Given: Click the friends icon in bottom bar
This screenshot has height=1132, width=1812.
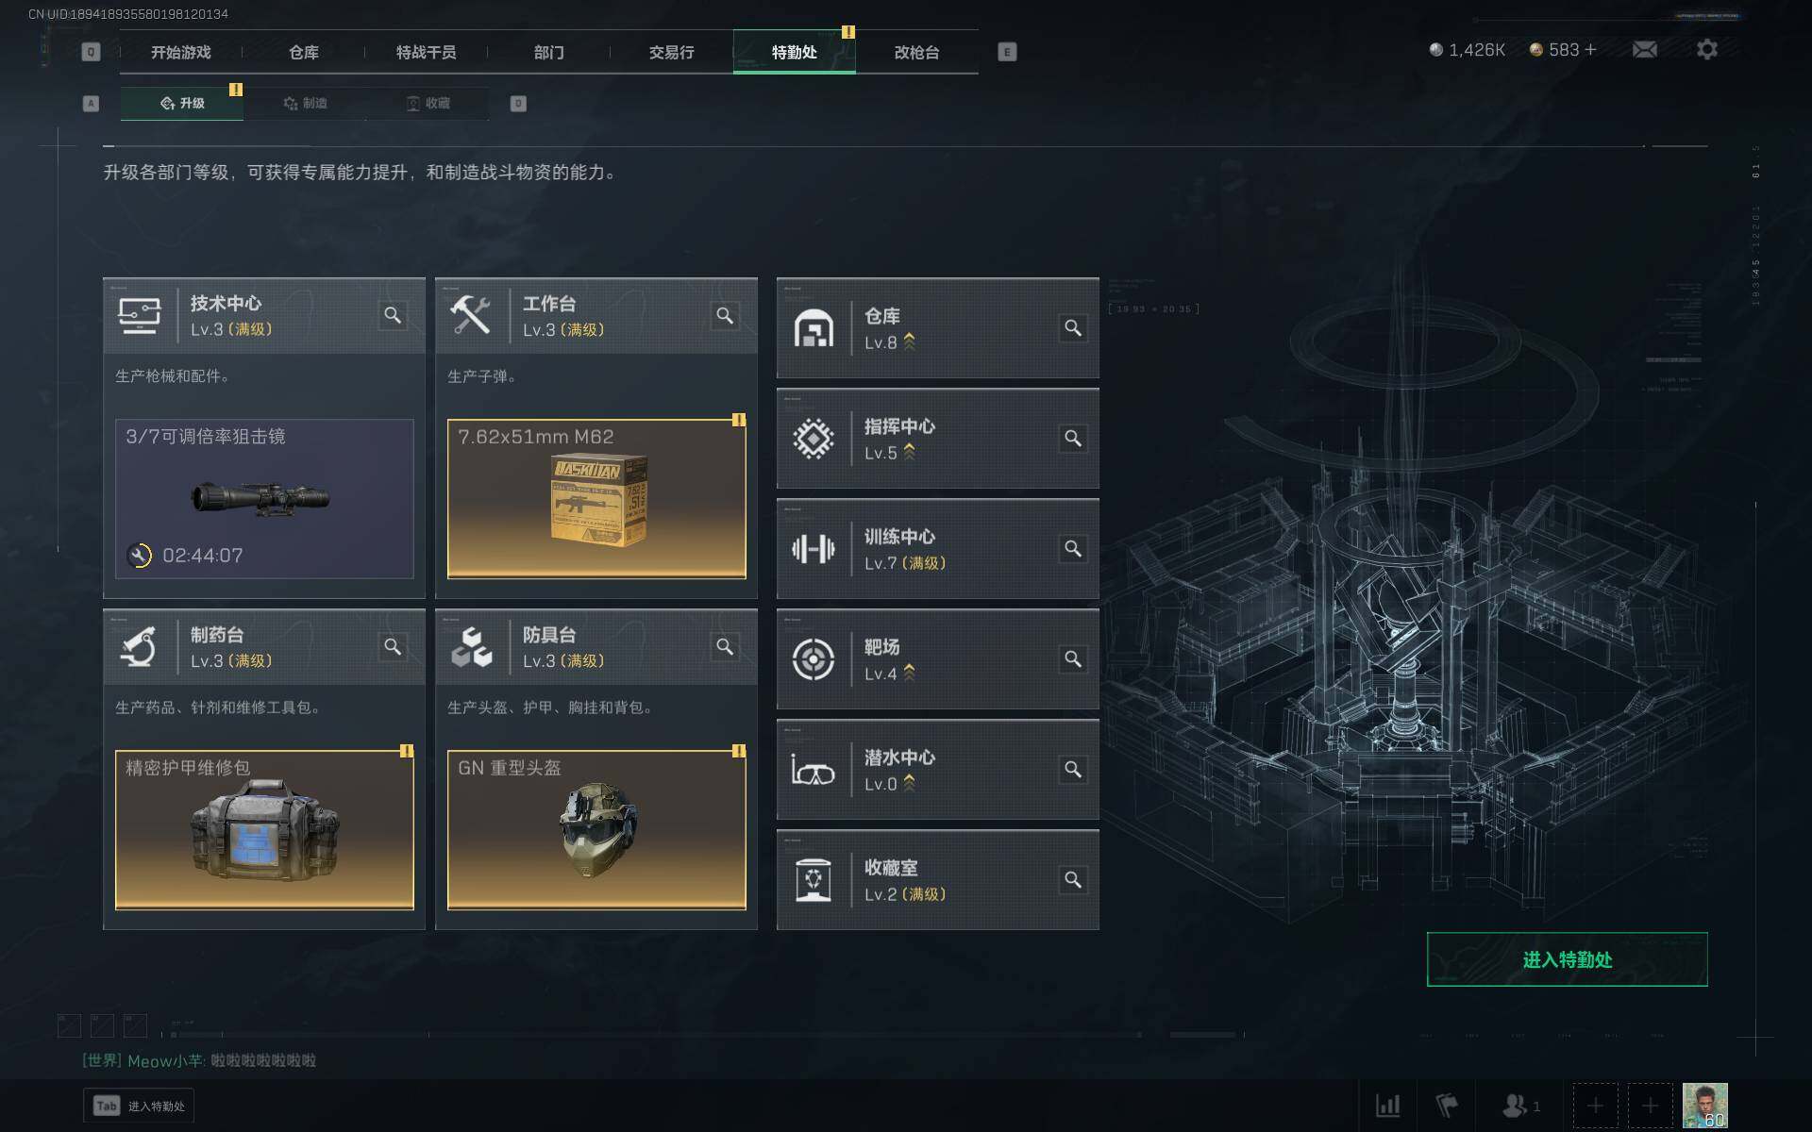Looking at the screenshot, I should coord(1519,1106).
